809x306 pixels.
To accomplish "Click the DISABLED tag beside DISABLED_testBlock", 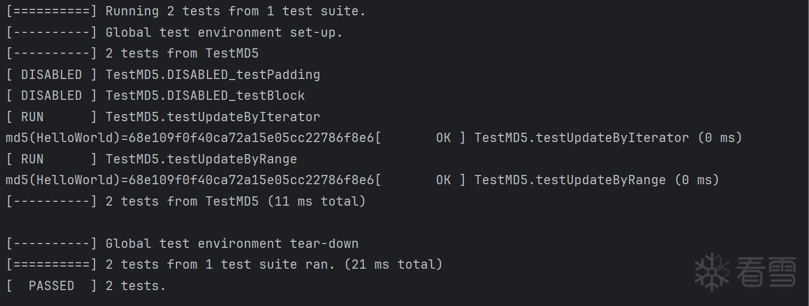I will pos(51,95).
